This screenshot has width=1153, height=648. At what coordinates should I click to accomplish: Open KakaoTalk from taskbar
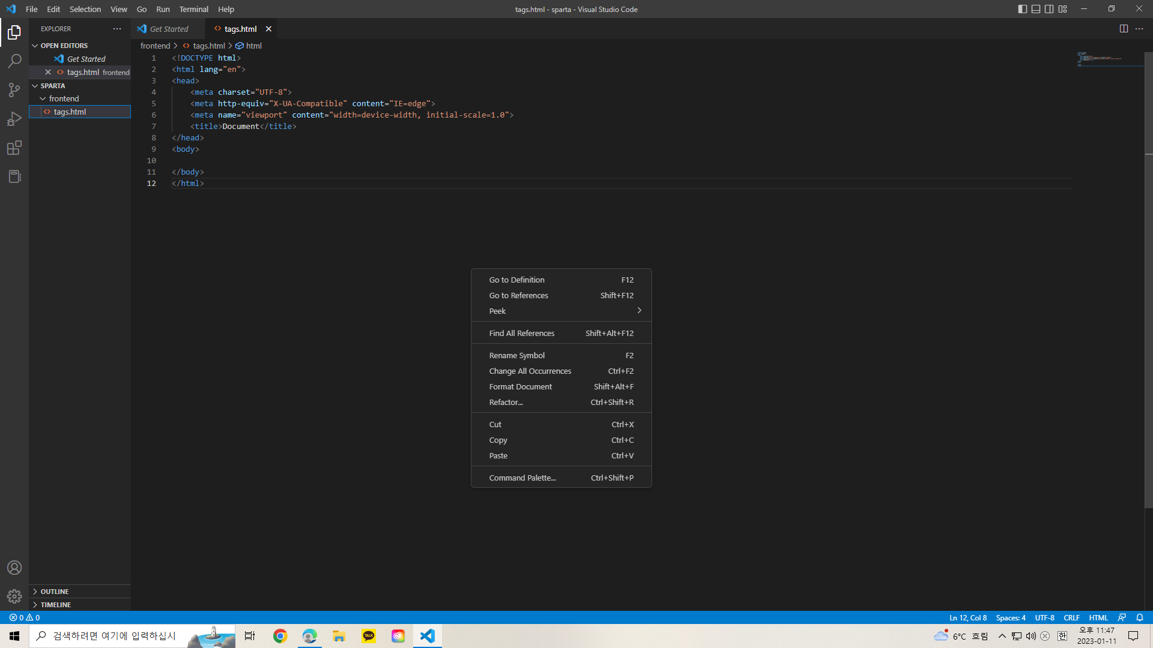coord(368,636)
